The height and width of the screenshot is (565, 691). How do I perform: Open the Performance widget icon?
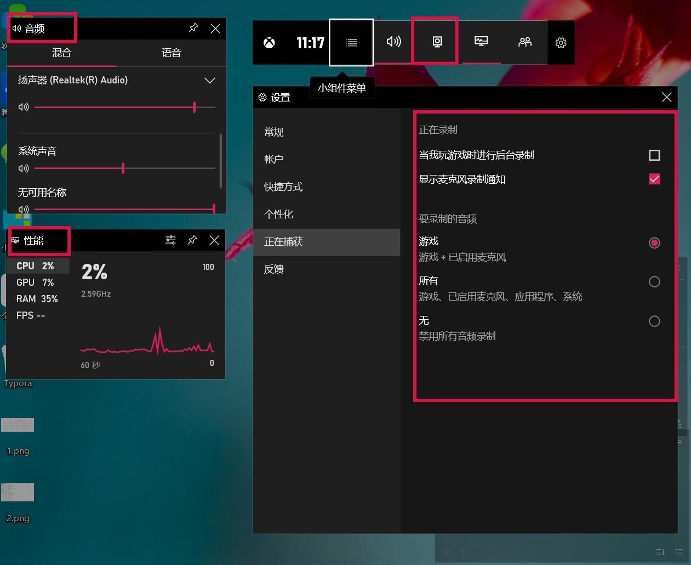[481, 42]
